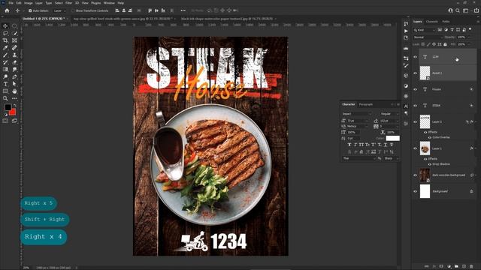Open the Metrics kerning dropdown

coord(358,127)
